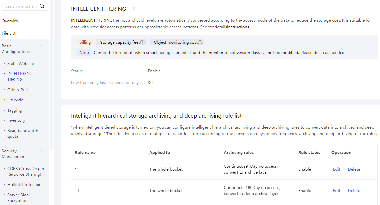Image resolution: width=380 pixels, height=205 pixels.
Task: Type in the search menu name field
Action: 20,6
